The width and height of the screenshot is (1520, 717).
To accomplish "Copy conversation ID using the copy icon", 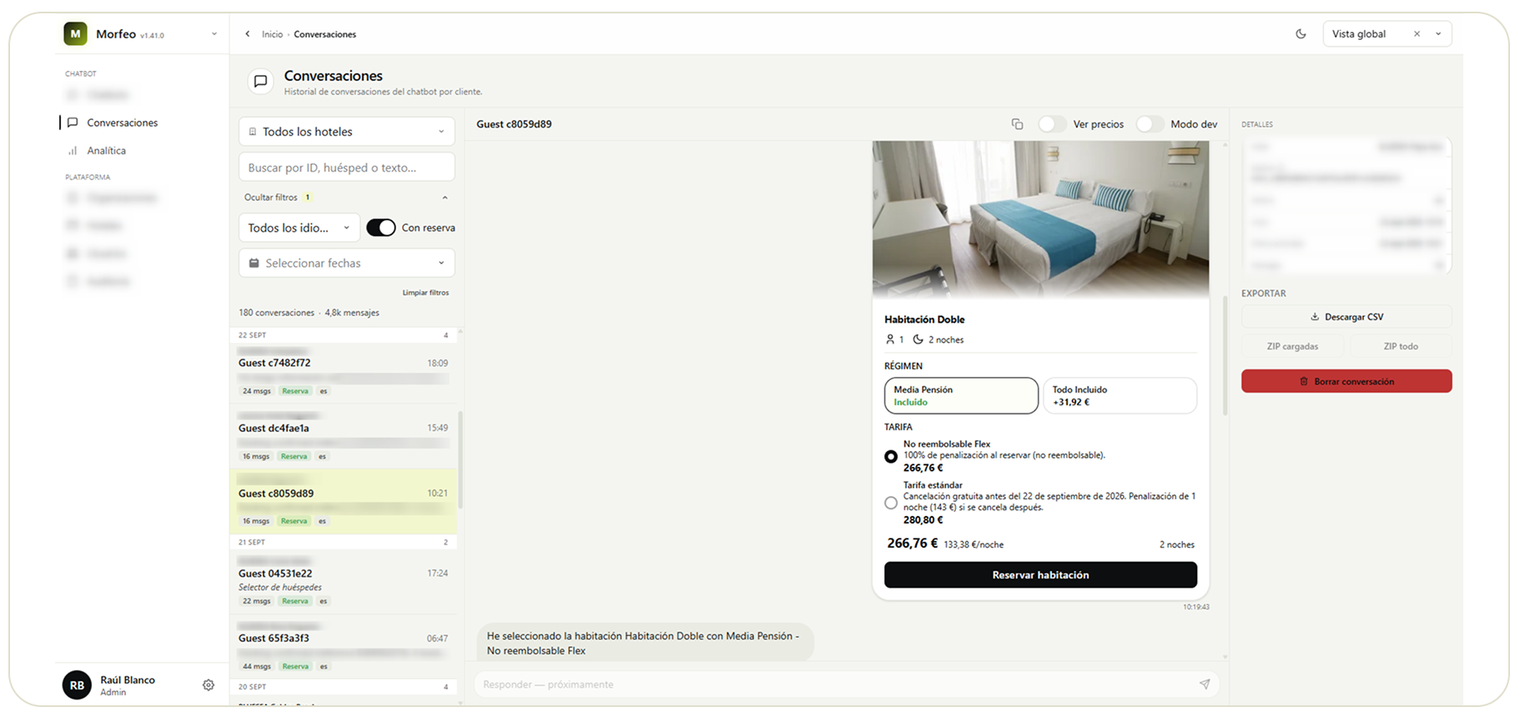I will pos(1017,124).
